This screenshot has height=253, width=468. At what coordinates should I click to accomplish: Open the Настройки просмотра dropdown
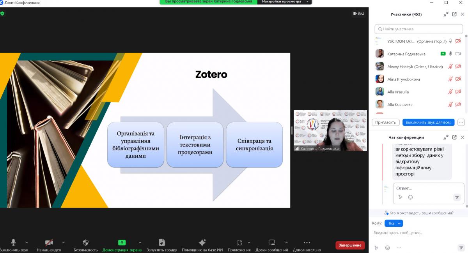285,2
